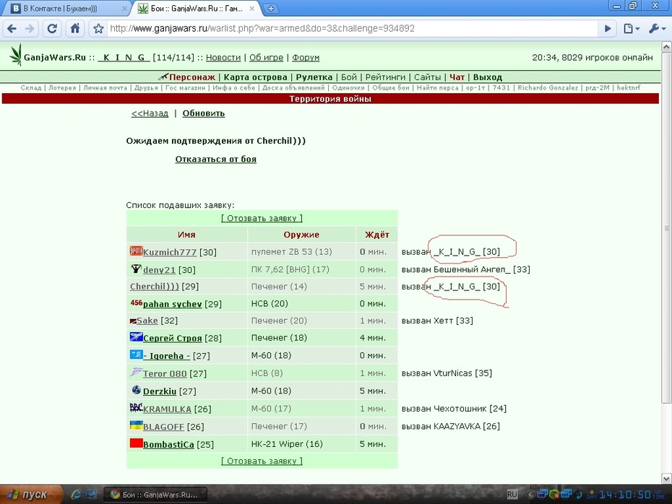Click the browser back arrow button
Image resolution: width=672 pixels, height=504 pixels.
(12, 29)
